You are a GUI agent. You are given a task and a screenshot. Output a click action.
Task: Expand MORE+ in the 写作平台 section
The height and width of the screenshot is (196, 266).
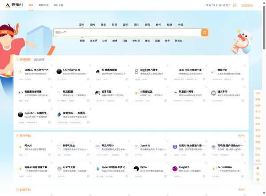(241, 136)
